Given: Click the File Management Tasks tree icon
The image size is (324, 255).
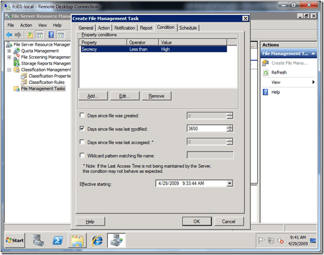Looking at the screenshot, I should [16, 89].
